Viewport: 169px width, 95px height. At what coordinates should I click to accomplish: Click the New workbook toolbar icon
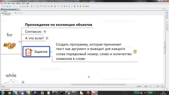2,6
